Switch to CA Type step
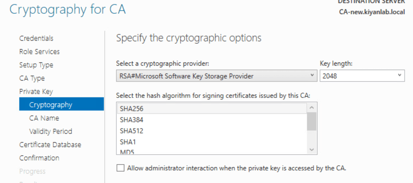The height and width of the screenshot is (183, 413). coord(32,78)
